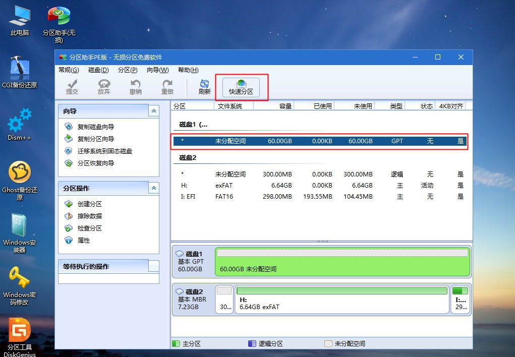This screenshot has height=357, width=515.
Task: Collapse the 分区操作 panel
Action: (x=154, y=188)
